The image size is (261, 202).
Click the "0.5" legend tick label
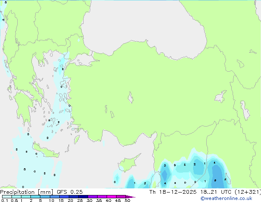(x=14, y=200)
